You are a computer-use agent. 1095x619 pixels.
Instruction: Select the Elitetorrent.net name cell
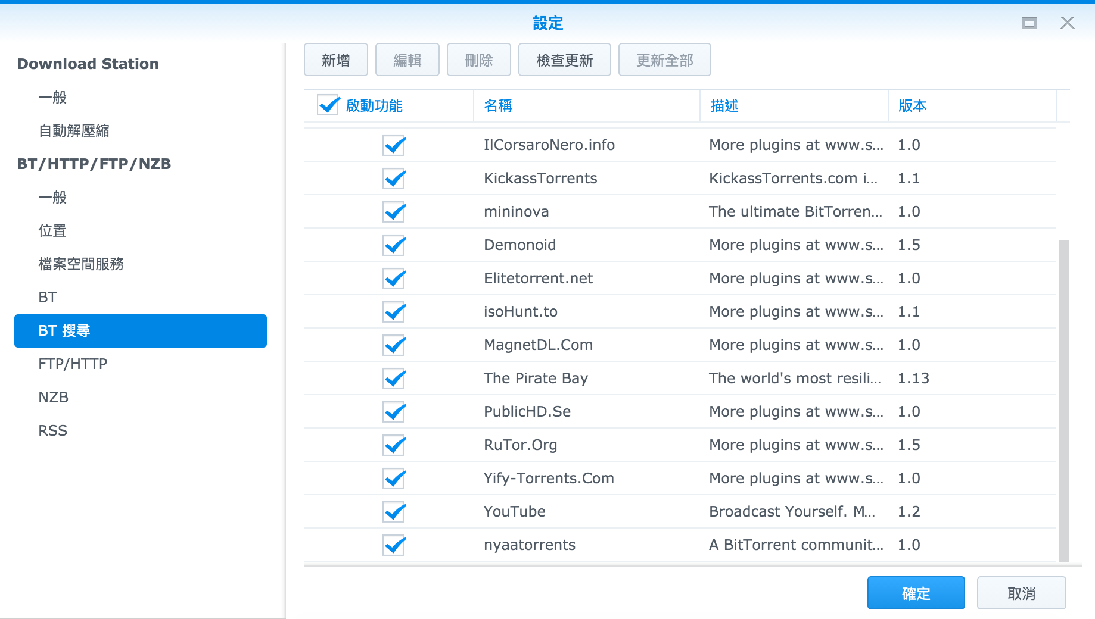[538, 279]
